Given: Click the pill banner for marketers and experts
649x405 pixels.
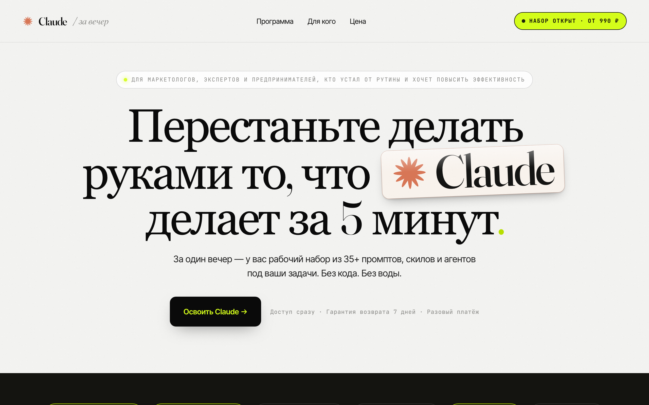Looking at the screenshot, I should point(324,79).
